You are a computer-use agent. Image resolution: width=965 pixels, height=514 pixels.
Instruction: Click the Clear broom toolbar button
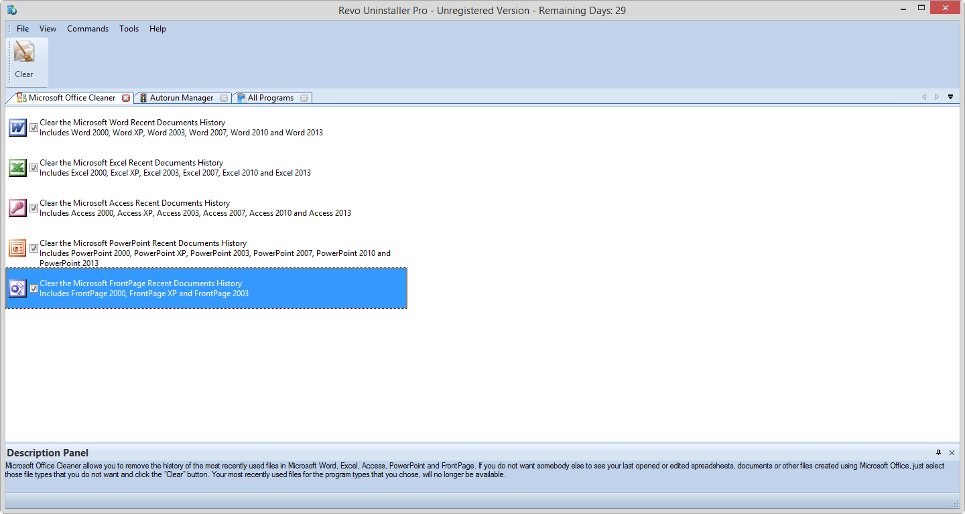click(24, 61)
